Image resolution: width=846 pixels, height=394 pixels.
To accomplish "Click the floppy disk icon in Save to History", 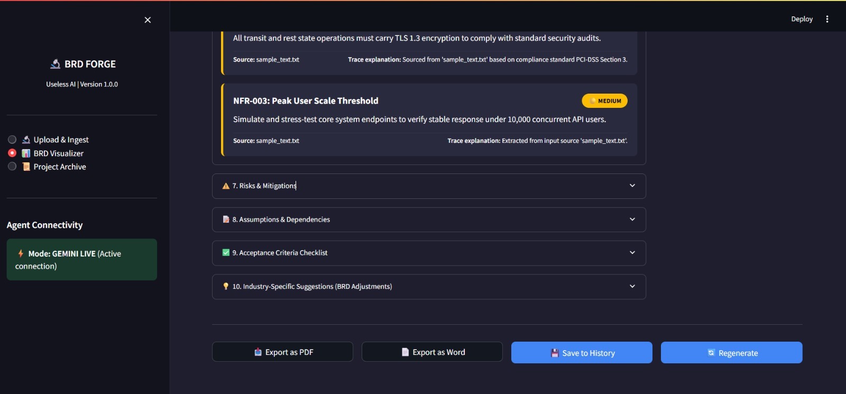I will [x=555, y=353].
